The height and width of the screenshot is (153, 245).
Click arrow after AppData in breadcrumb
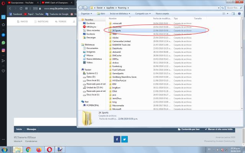tap(116, 8)
